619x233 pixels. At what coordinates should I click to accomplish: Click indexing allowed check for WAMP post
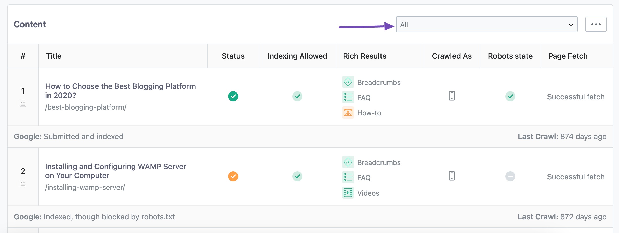297,176
